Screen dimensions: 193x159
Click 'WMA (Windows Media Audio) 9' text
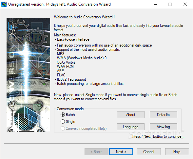point(82,58)
